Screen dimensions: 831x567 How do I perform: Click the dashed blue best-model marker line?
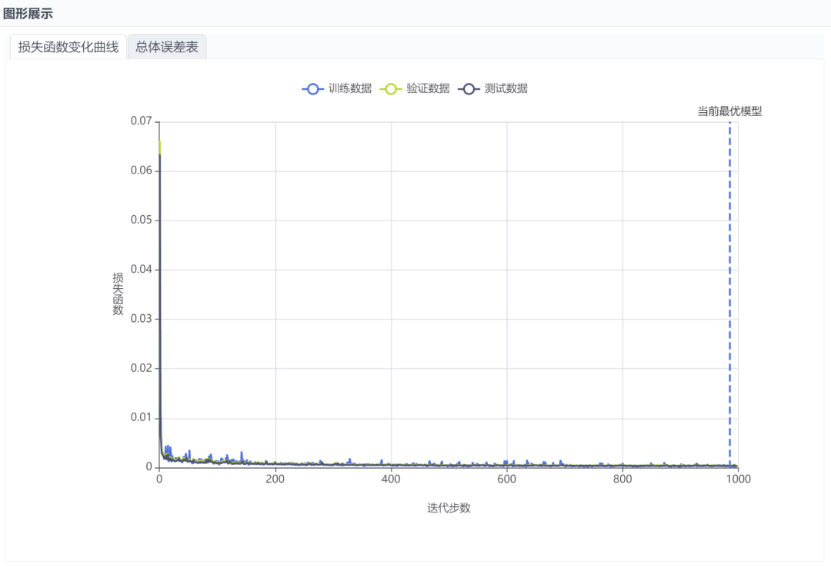point(729,293)
